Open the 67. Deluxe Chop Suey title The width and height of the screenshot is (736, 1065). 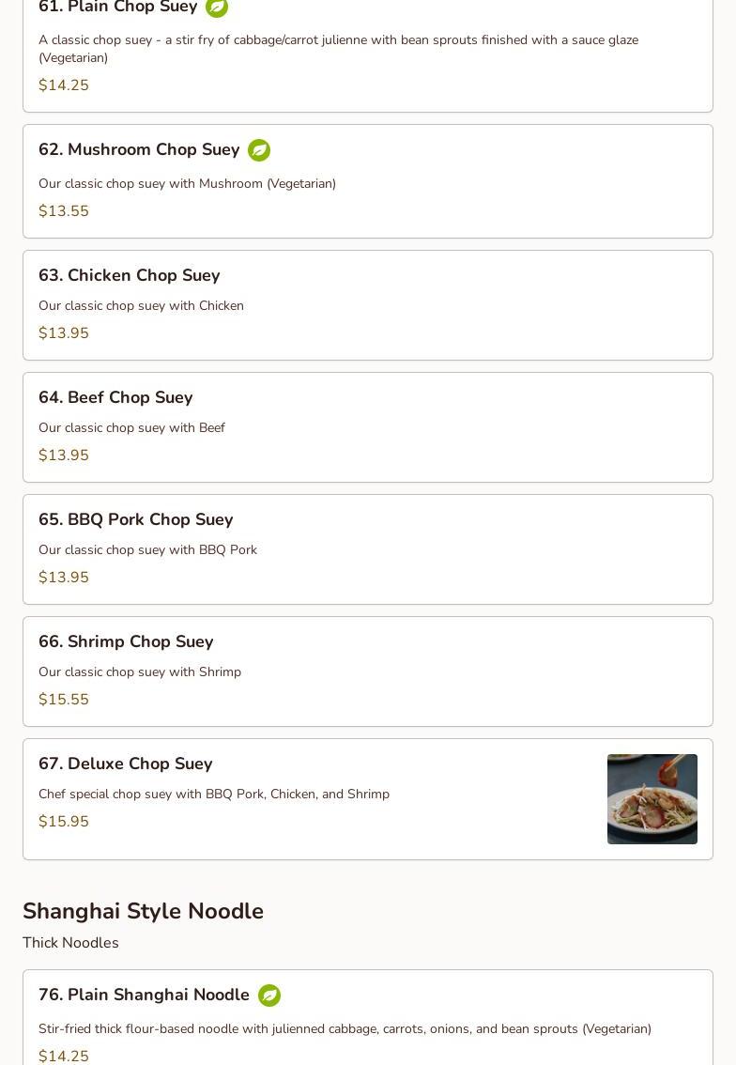pyautogui.click(x=126, y=764)
